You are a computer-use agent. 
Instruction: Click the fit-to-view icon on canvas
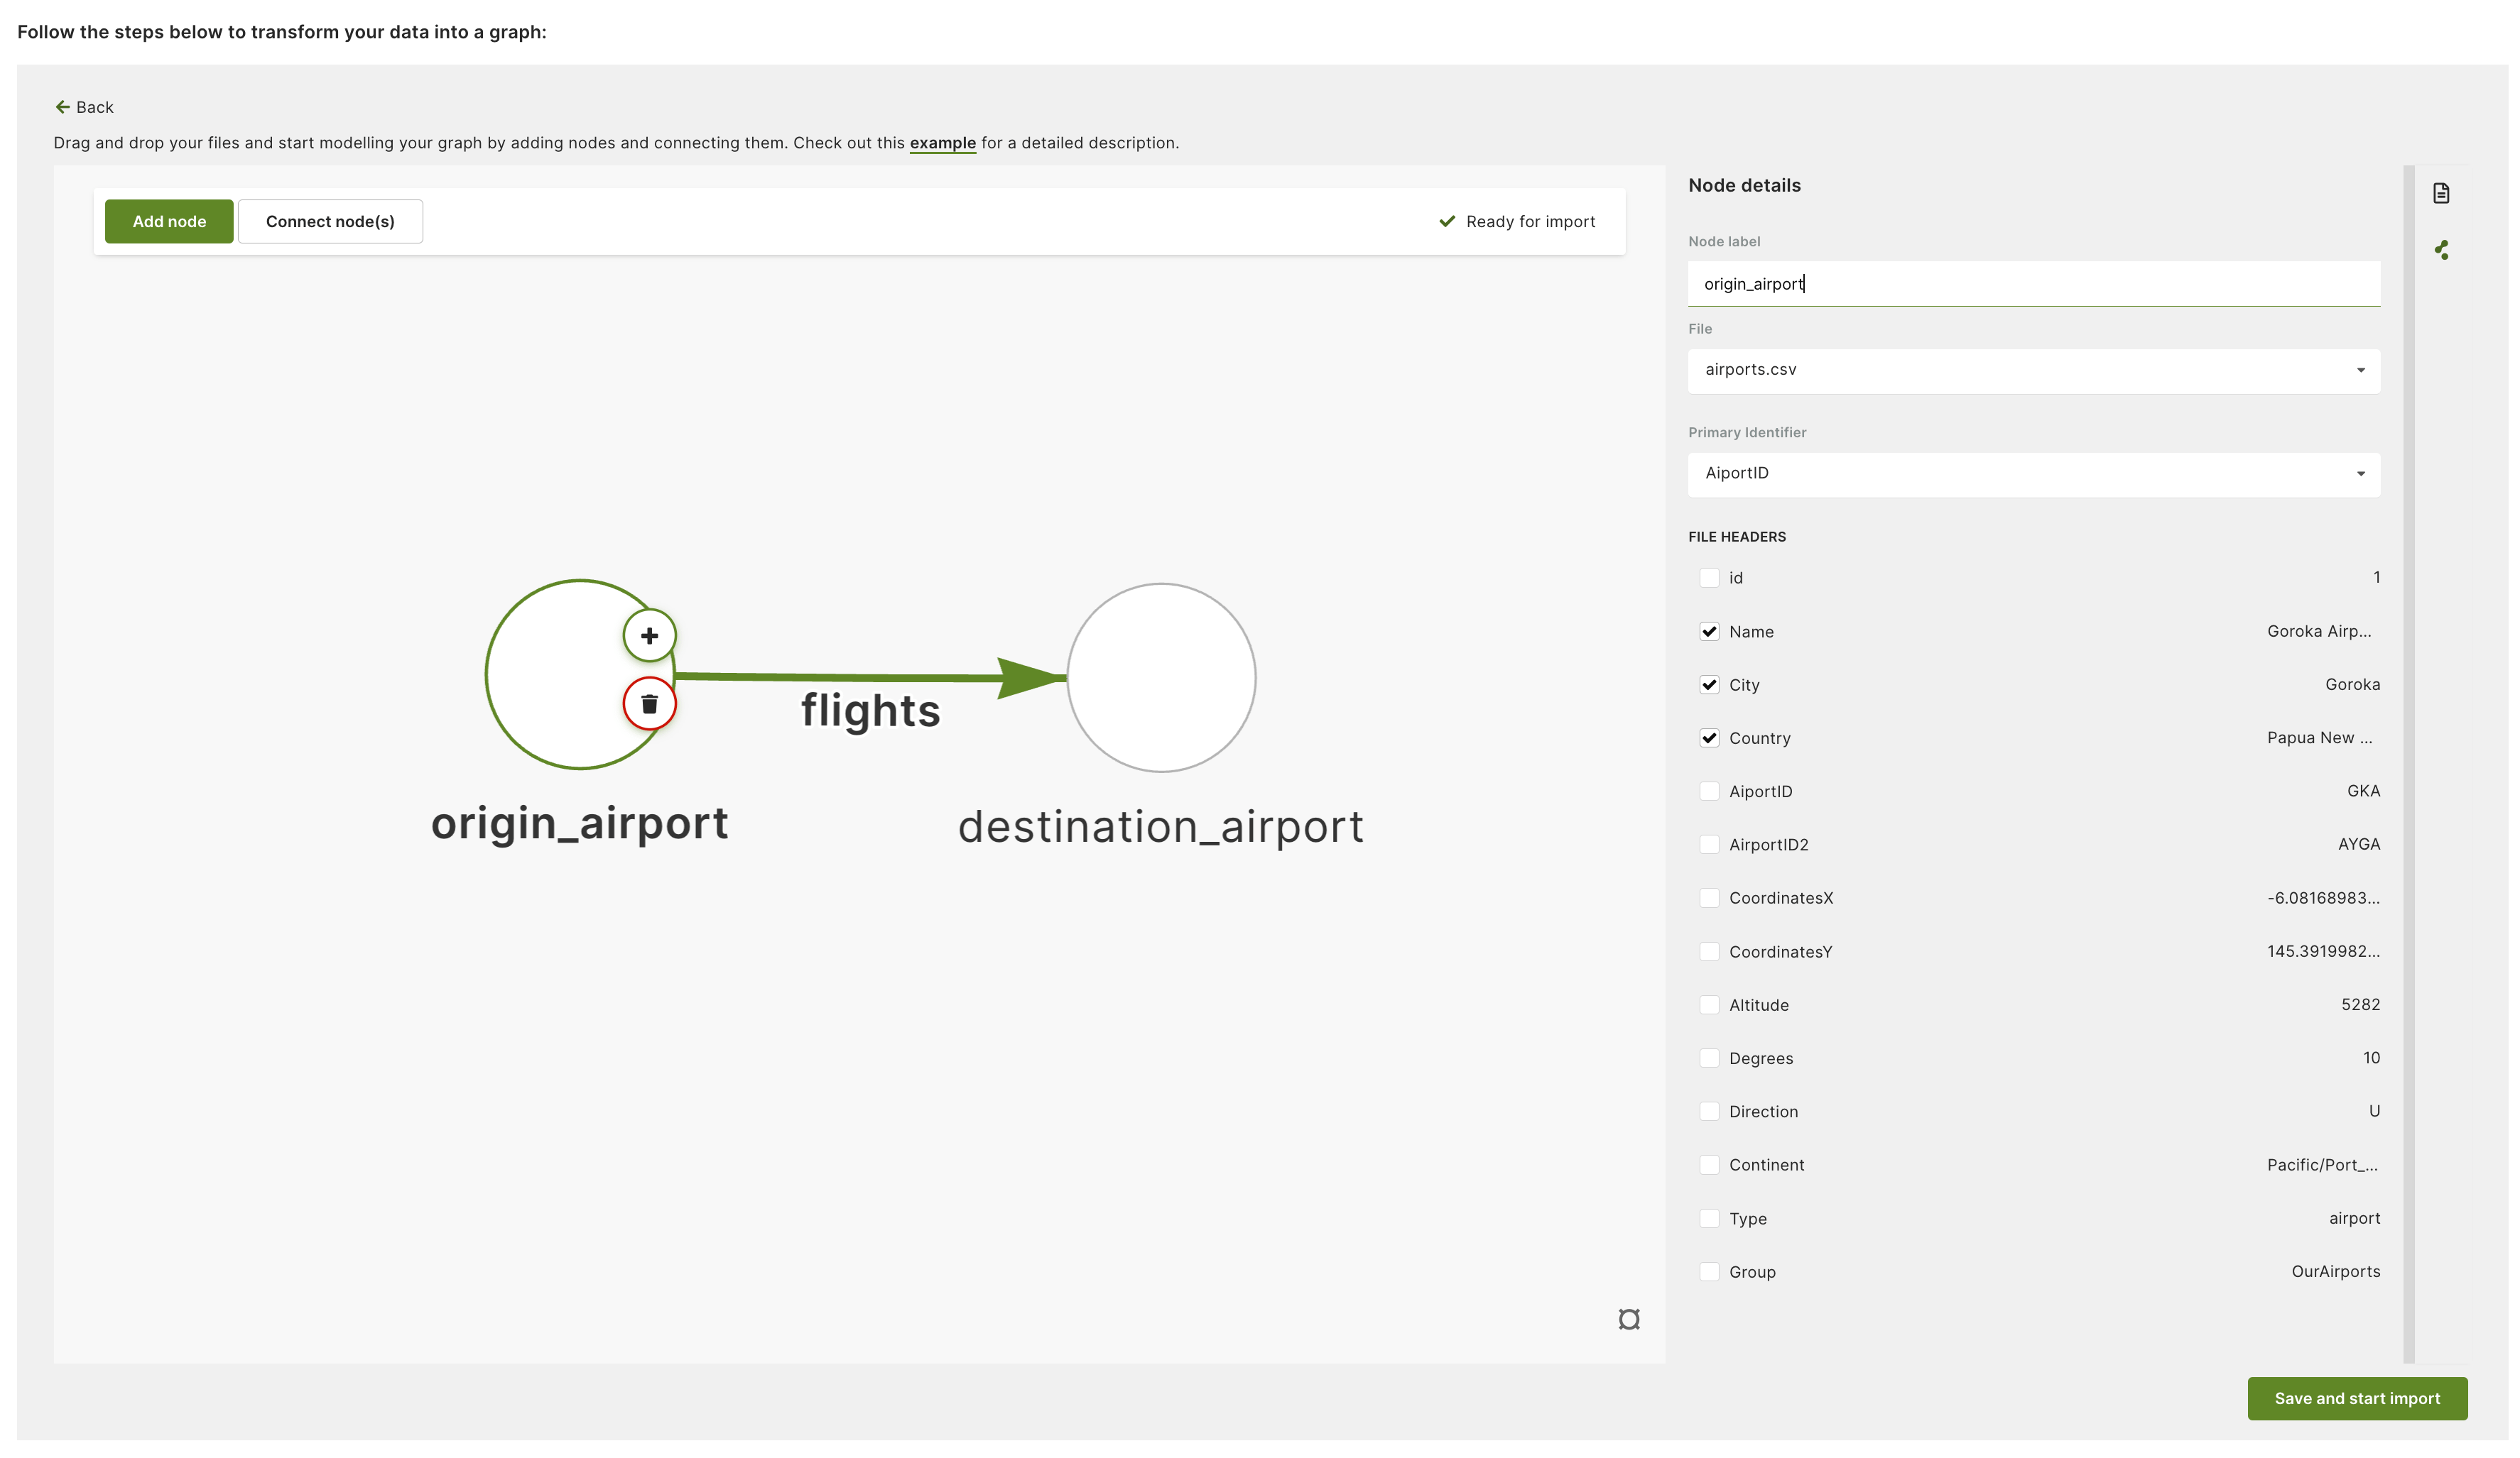pos(1628,1319)
